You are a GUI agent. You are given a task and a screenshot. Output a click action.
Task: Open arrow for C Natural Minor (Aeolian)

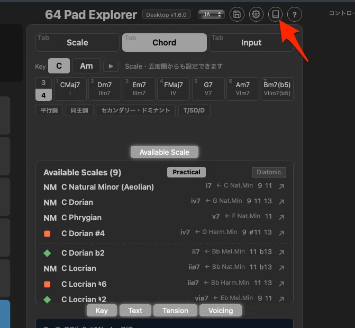(281, 186)
